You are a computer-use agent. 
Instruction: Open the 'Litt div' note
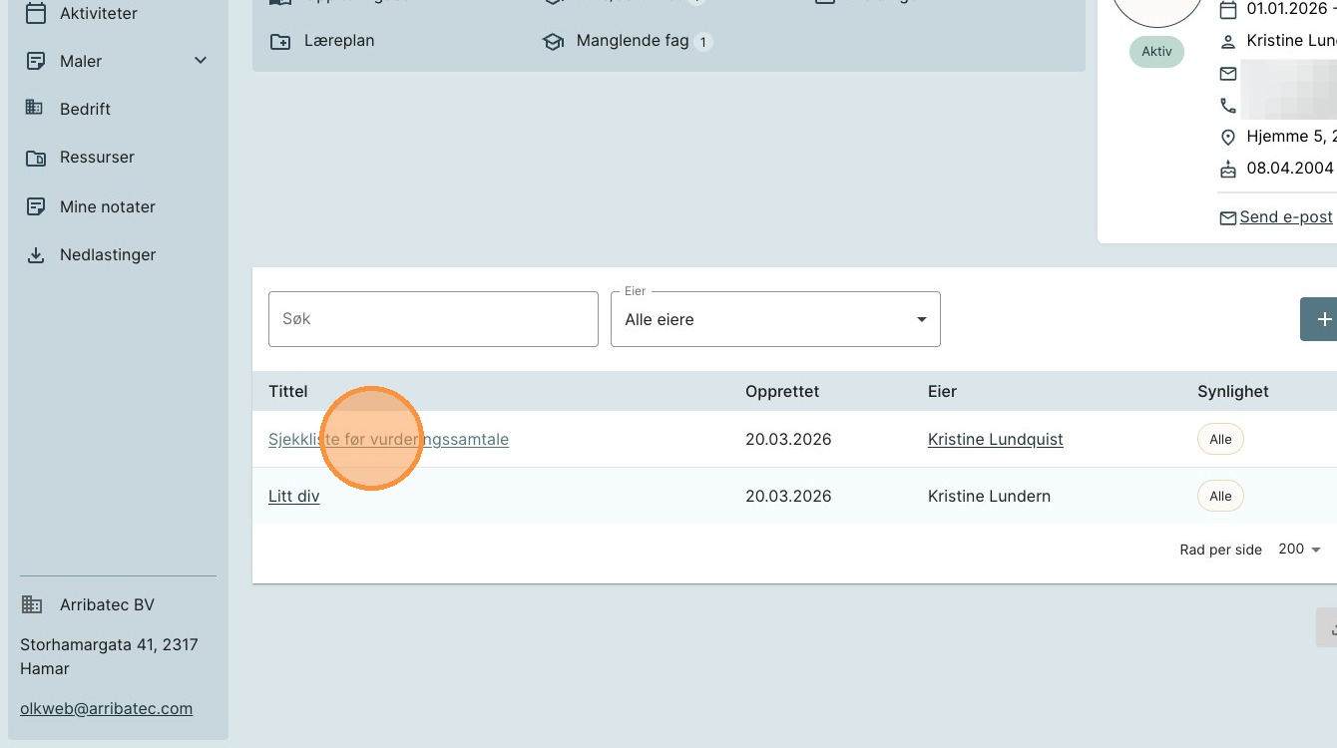coord(293,497)
